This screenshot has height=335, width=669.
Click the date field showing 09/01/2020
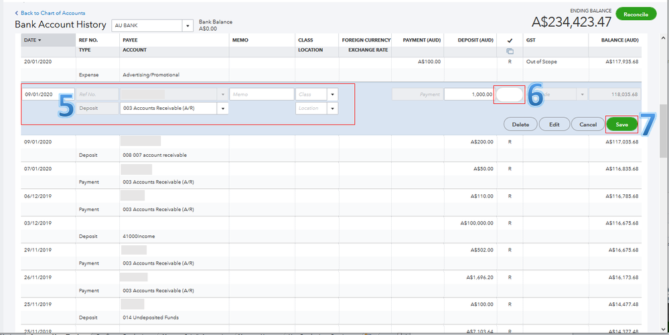click(x=48, y=94)
